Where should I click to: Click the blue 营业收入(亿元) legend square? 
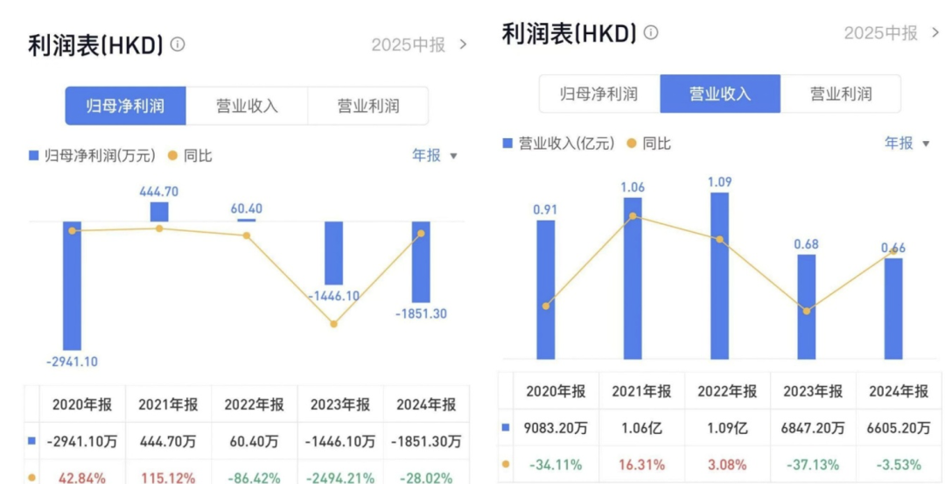[507, 143]
